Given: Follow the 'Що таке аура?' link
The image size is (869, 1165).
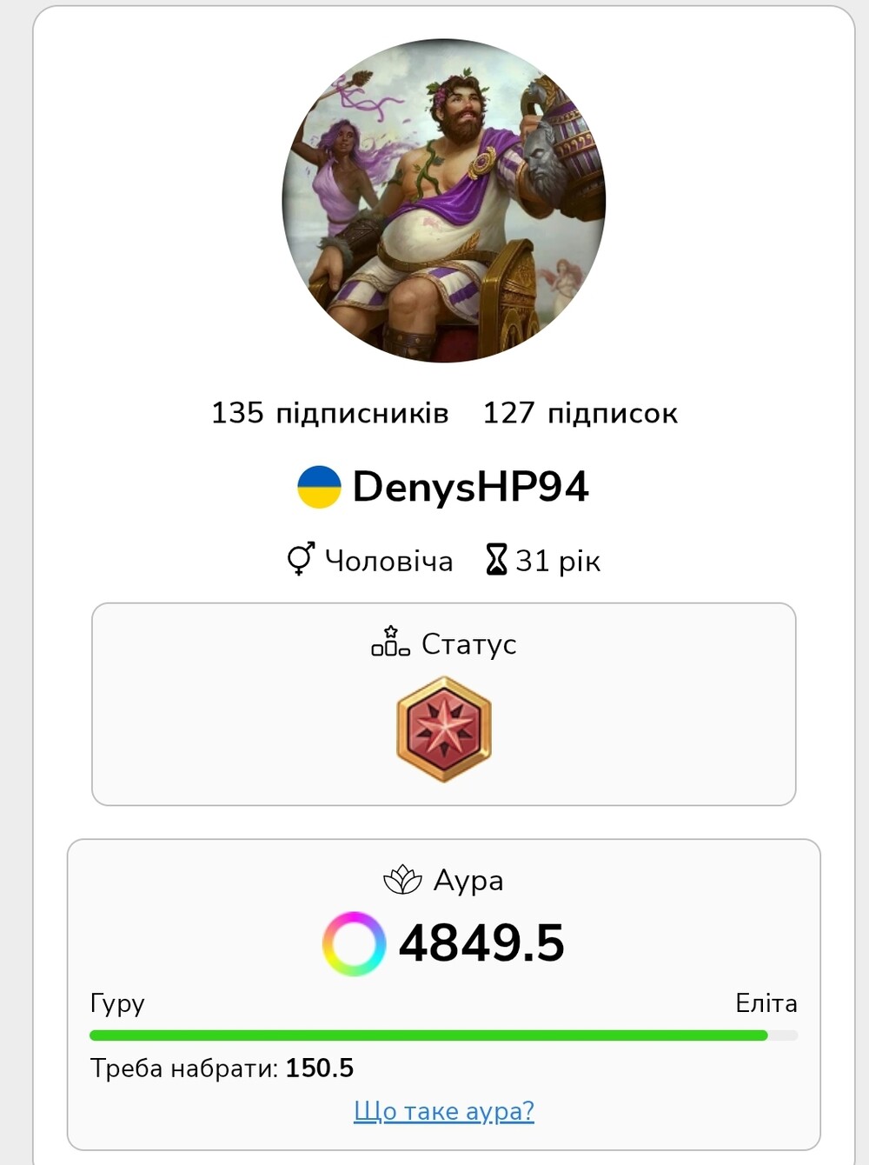Looking at the screenshot, I should click(x=444, y=1110).
